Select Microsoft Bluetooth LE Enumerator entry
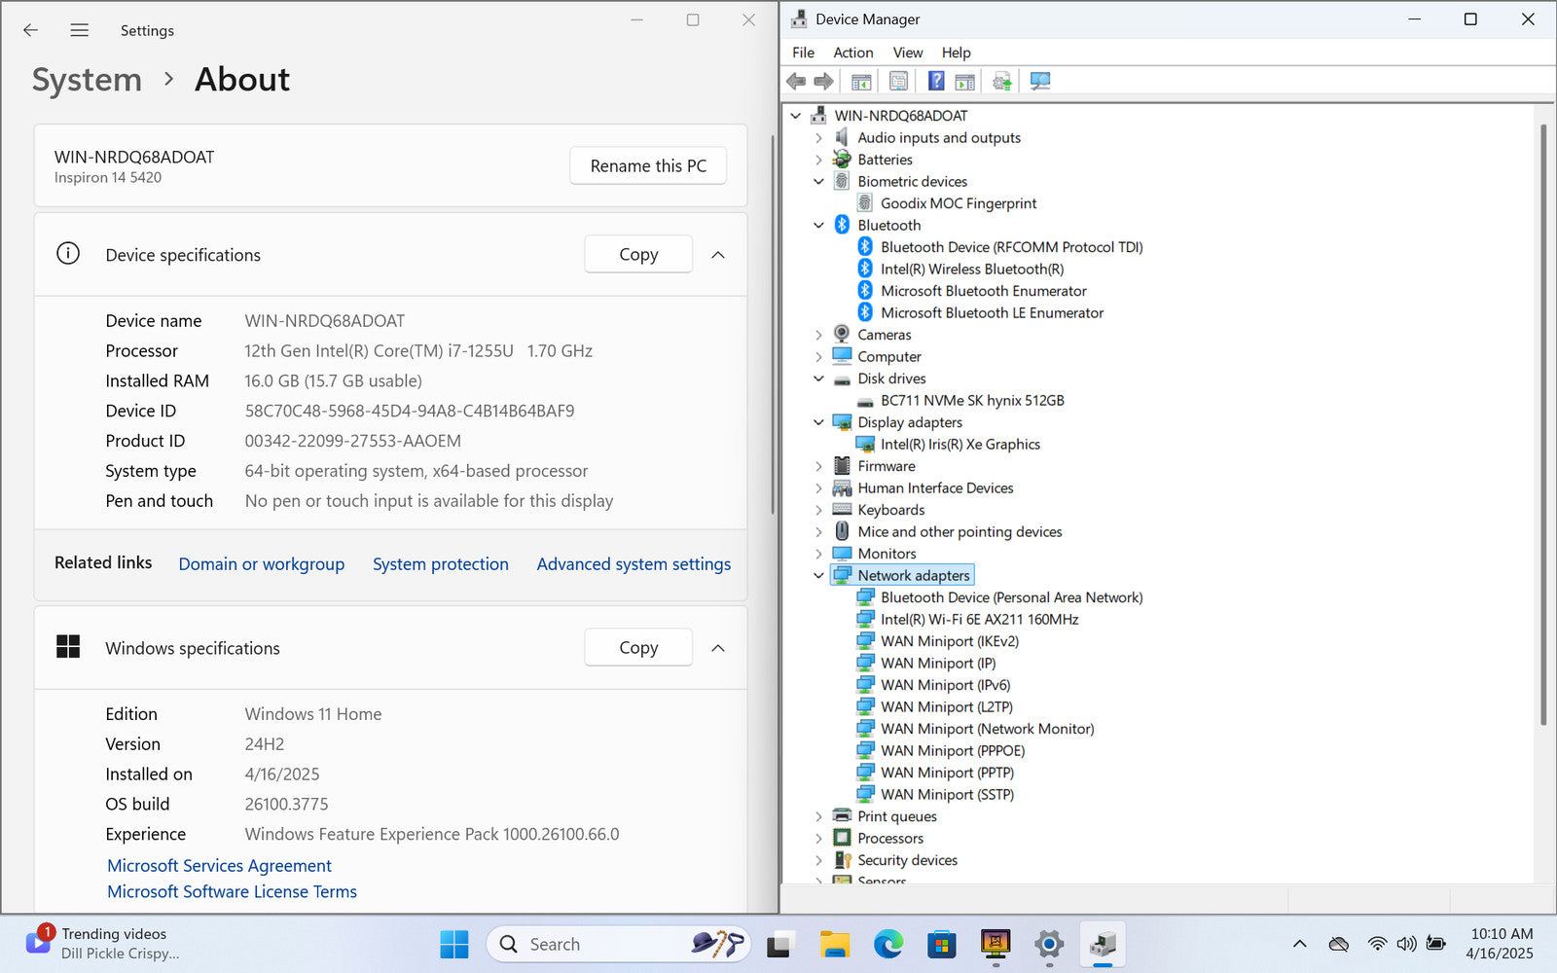Viewport: 1557px width, 973px height. point(992,312)
